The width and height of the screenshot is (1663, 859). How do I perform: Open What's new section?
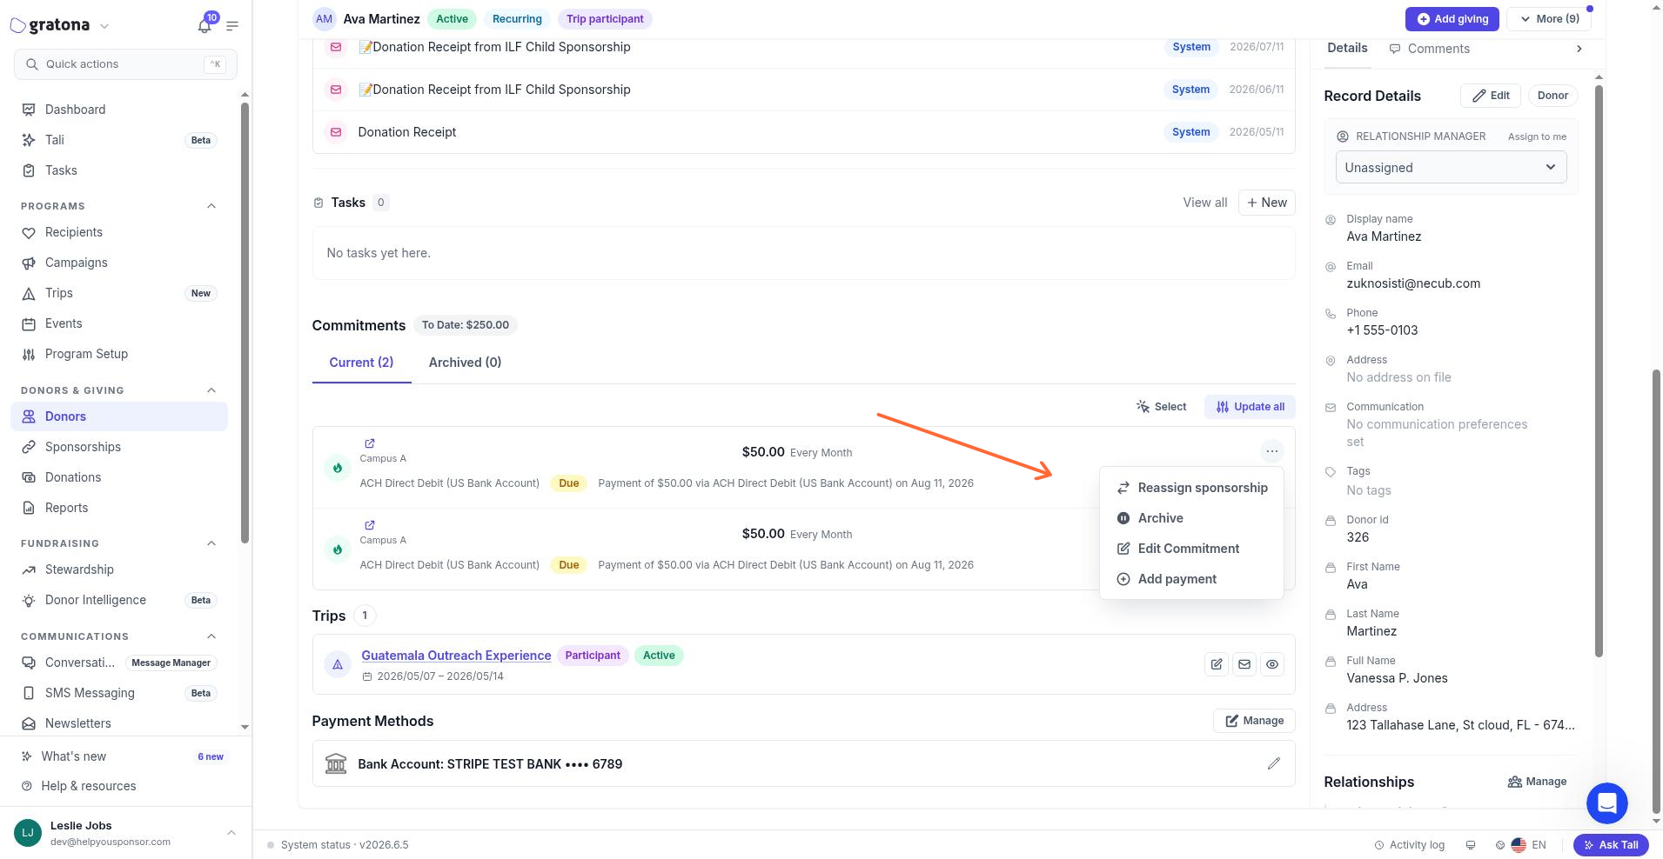click(124, 756)
